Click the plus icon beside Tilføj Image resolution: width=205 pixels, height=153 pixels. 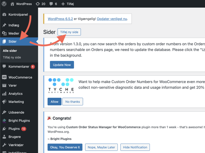[x=63, y=4]
